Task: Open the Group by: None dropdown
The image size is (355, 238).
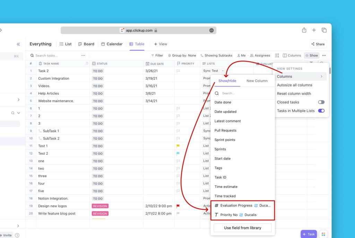Action: (182, 55)
